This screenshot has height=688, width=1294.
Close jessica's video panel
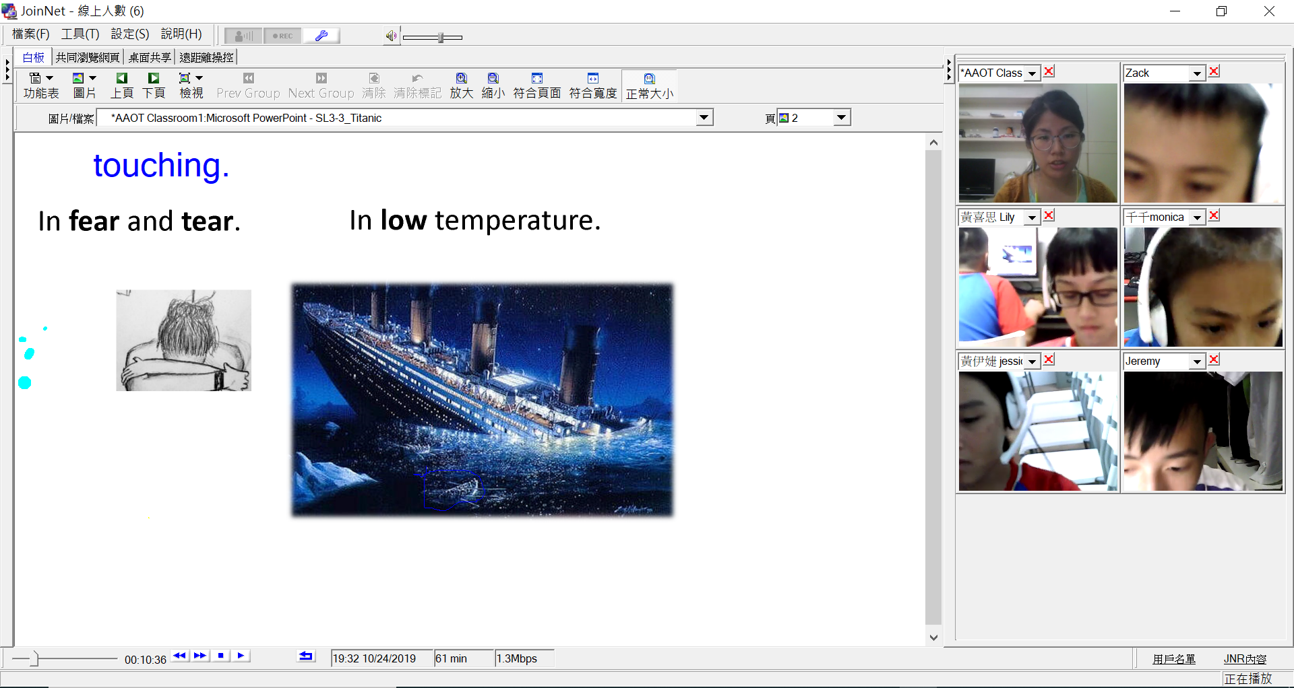1049,359
